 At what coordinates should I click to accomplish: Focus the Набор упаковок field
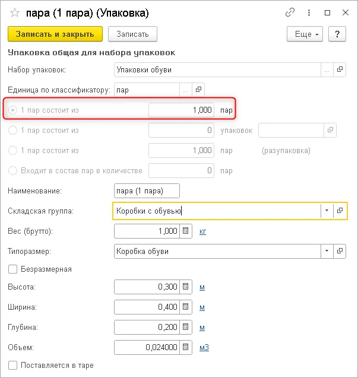point(218,69)
